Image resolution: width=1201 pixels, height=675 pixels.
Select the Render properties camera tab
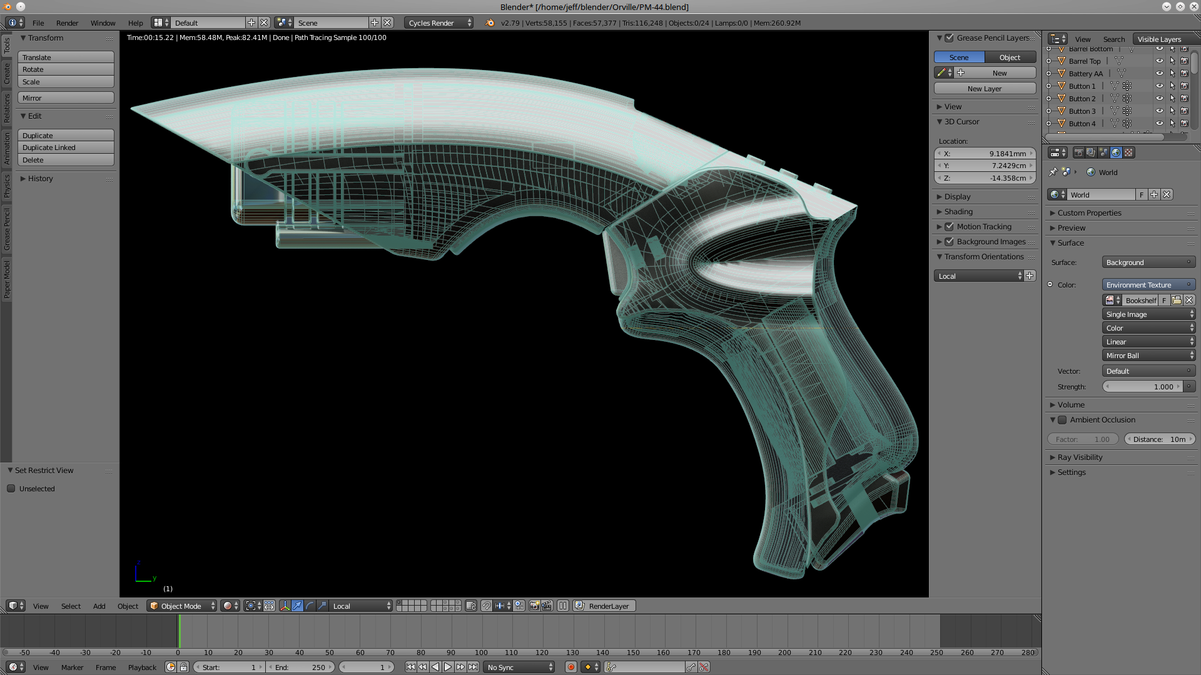click(1078, 152)
